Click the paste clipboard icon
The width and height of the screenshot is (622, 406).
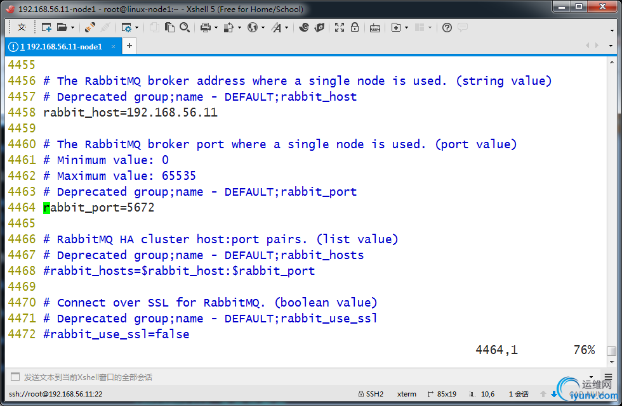(x=169, y=27)
